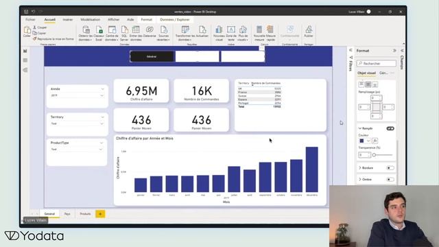Click the save icon in title bar

[26, 12]
